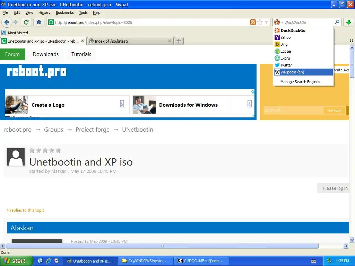
Task: Click the reboot.pro logo
Action: tap(36, 71)
